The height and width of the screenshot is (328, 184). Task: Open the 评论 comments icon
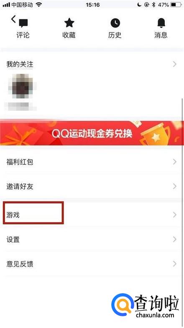point(23,23)
